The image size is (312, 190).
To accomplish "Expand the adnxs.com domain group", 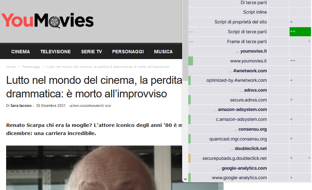I will [x=253, y=90].
